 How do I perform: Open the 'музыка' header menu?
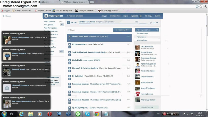pyautogui.click(x=134, y=16)
